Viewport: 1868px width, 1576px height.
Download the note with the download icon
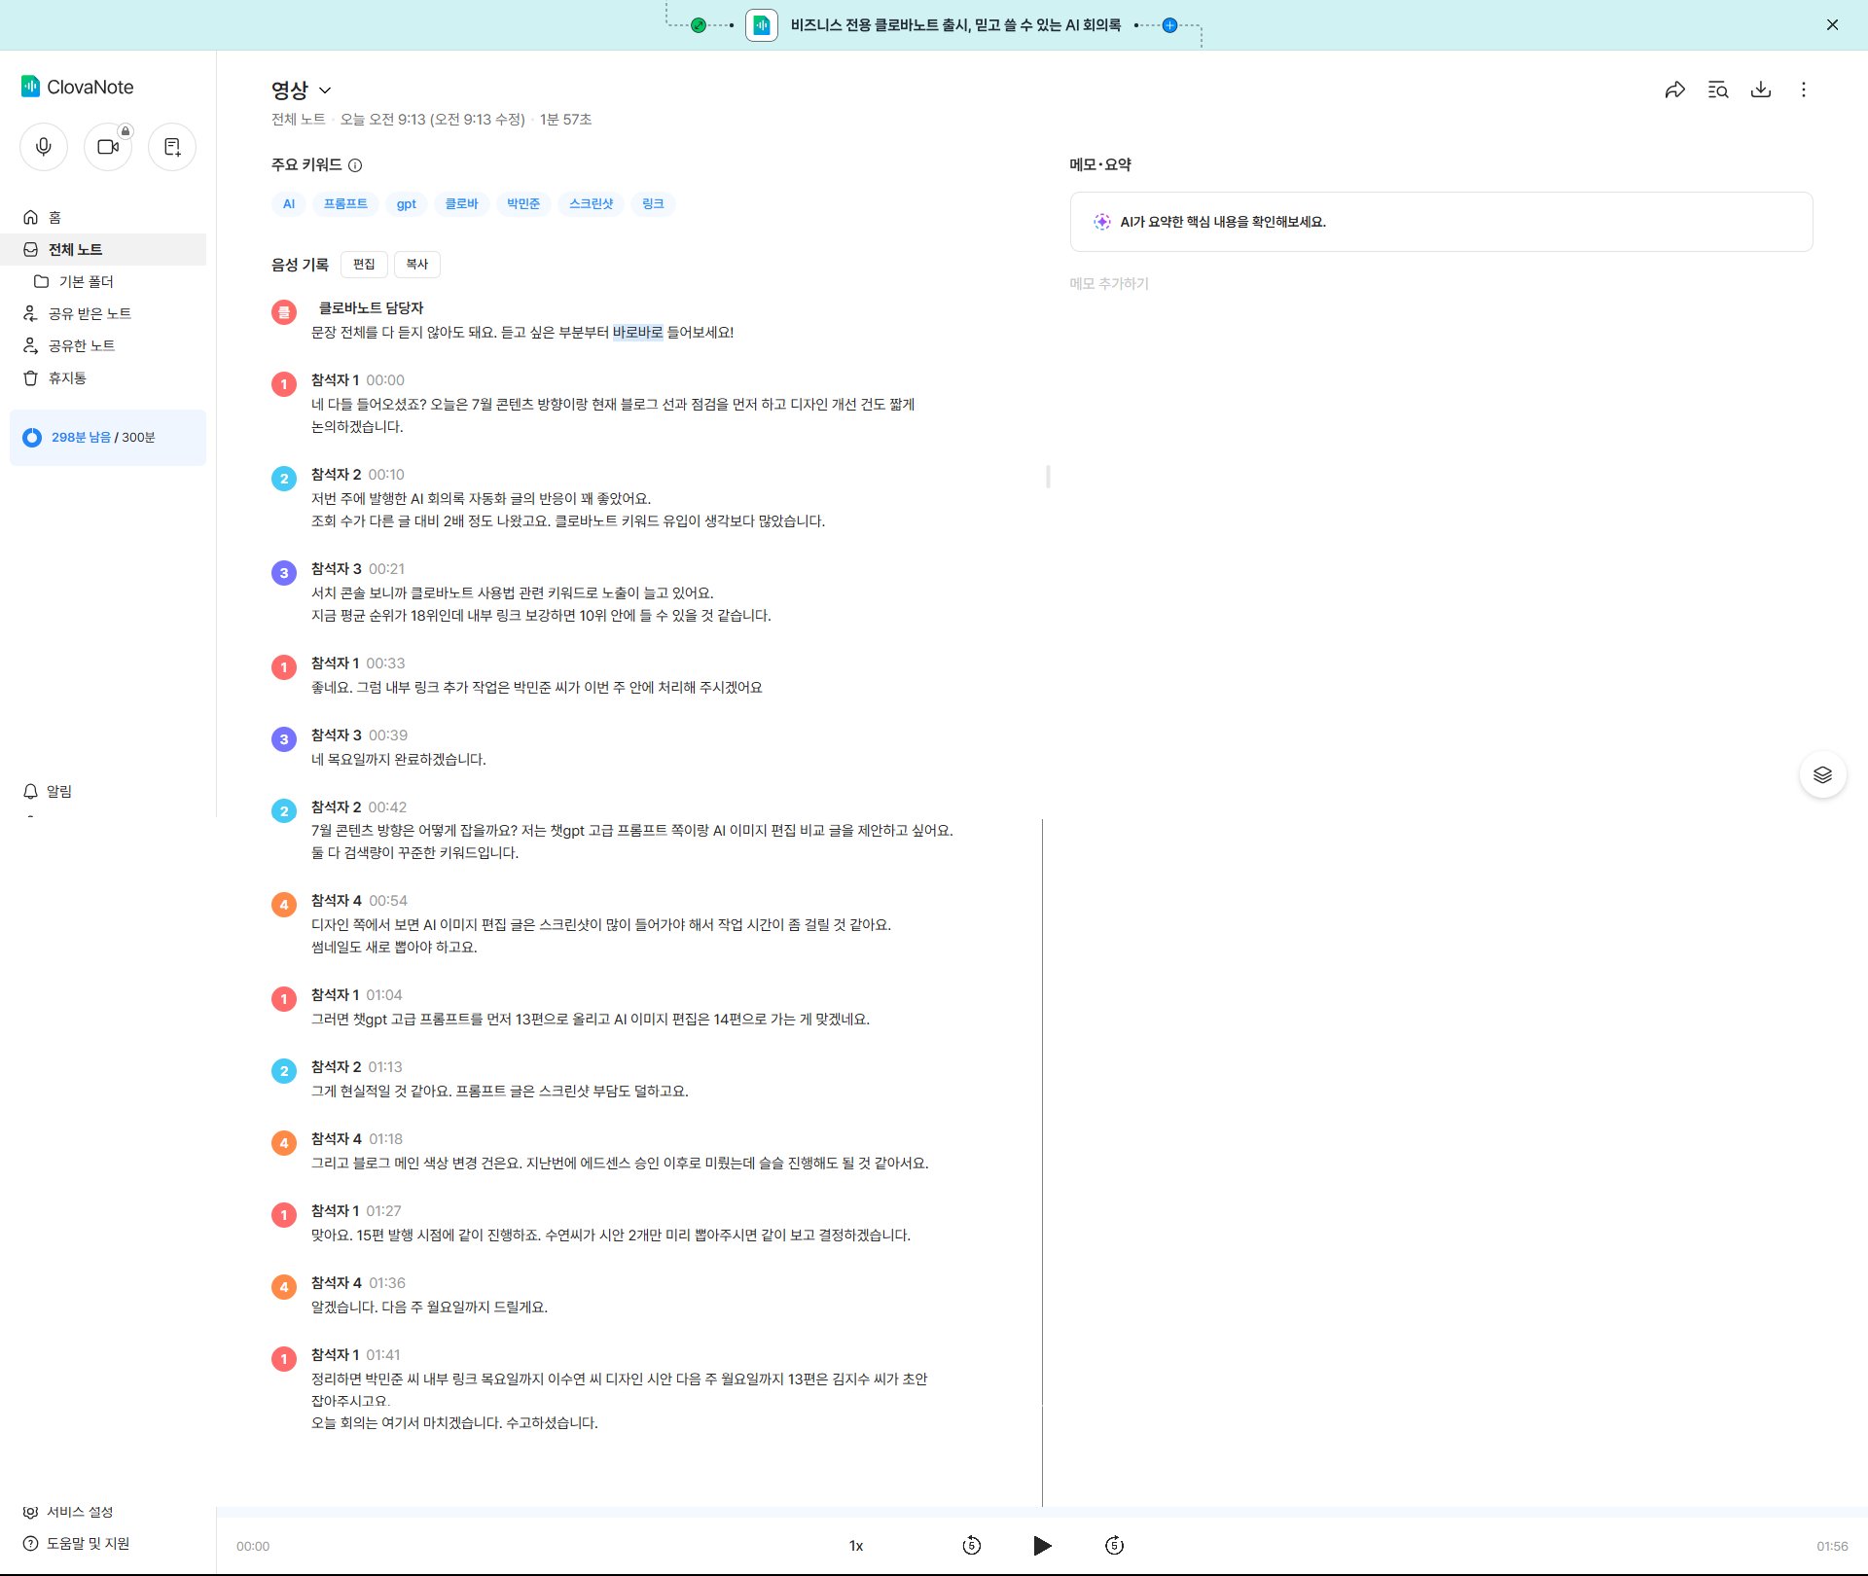click(1761, 90)
